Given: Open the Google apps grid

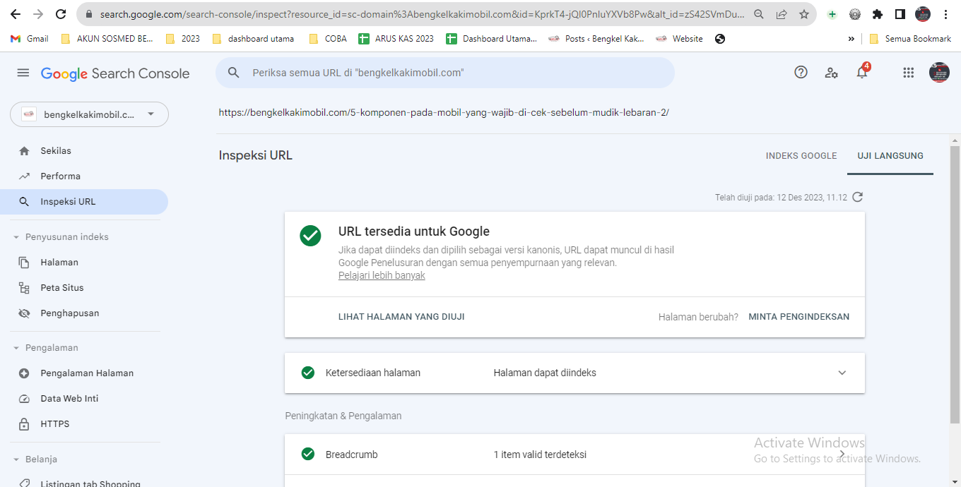Looking at the screenshot, I should pyautogui.click(x=909, y=73).
